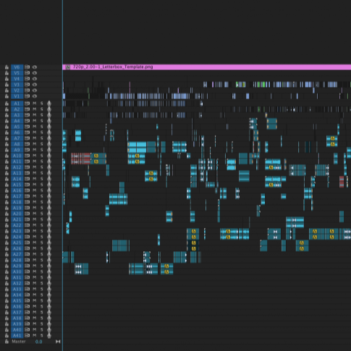Edit the Master volume value 0.0
Screen dimensions: 351x351
(x=38, y=342)
